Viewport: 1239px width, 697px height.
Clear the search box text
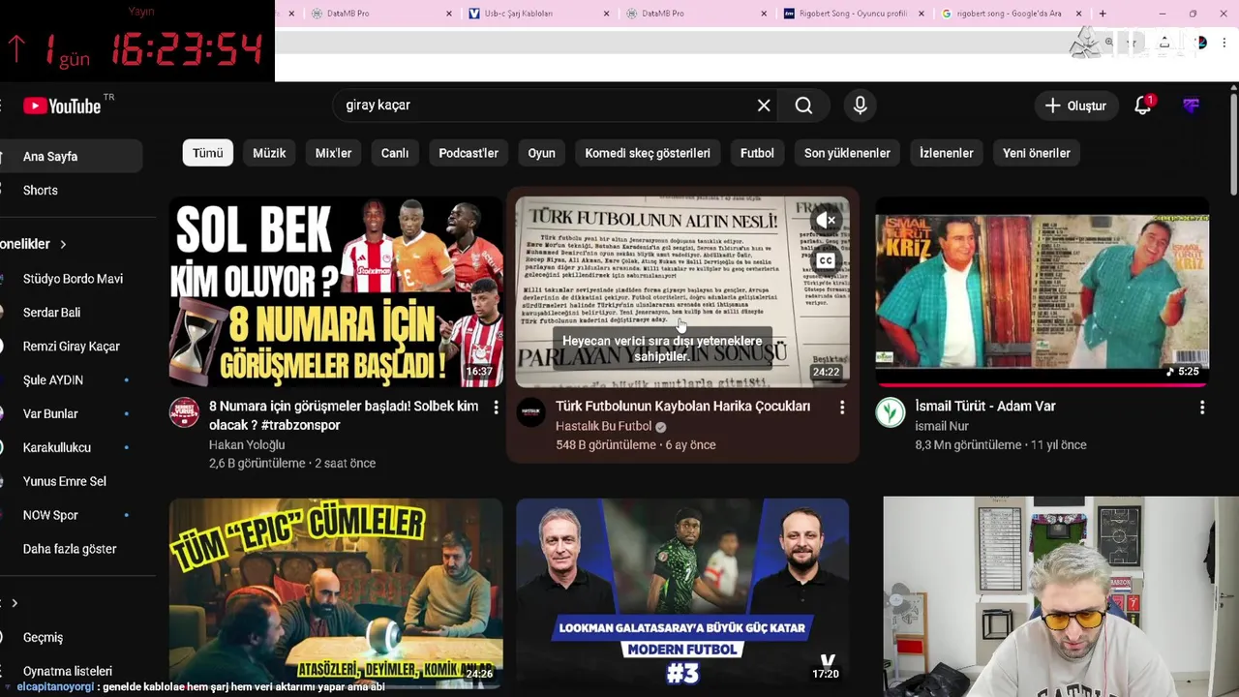tap(764, 106)
